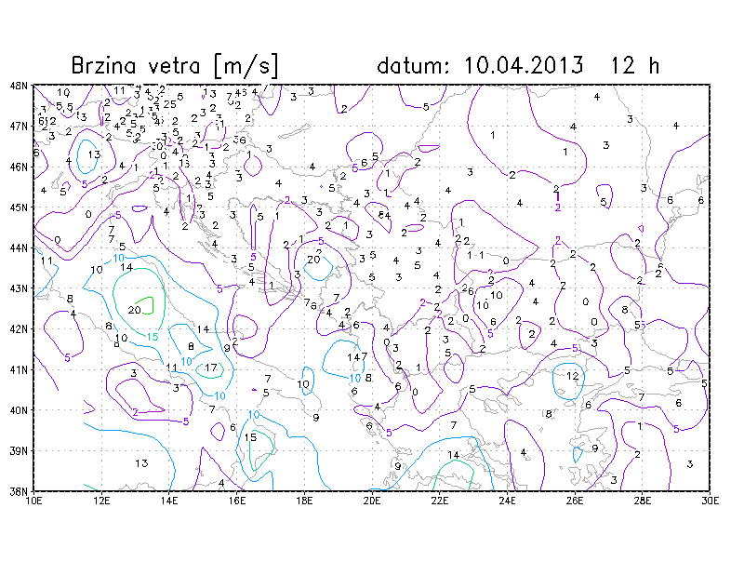Select the 38N latitude axis label
Screen dimensions: 744x575
click(x=19, y=491)
